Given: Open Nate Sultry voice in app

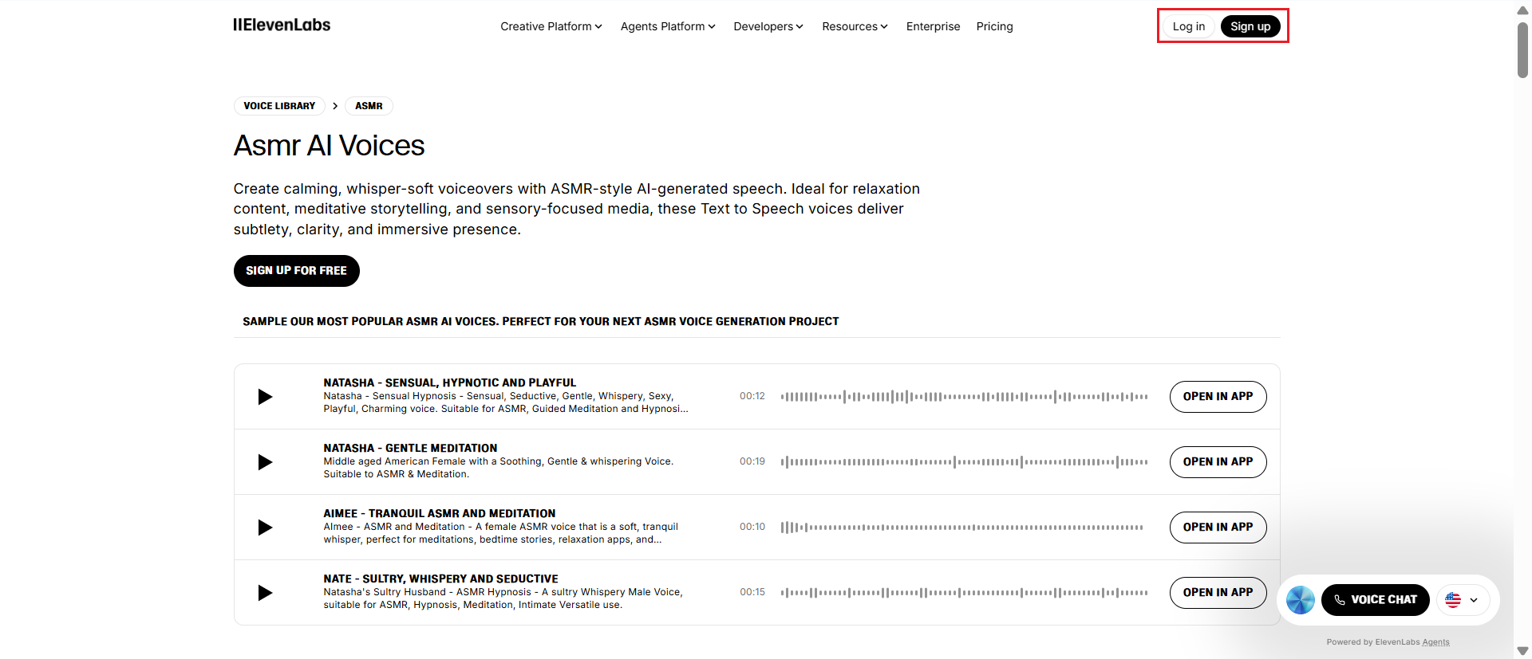Looking at the screenshot, I should [1218, 593].
